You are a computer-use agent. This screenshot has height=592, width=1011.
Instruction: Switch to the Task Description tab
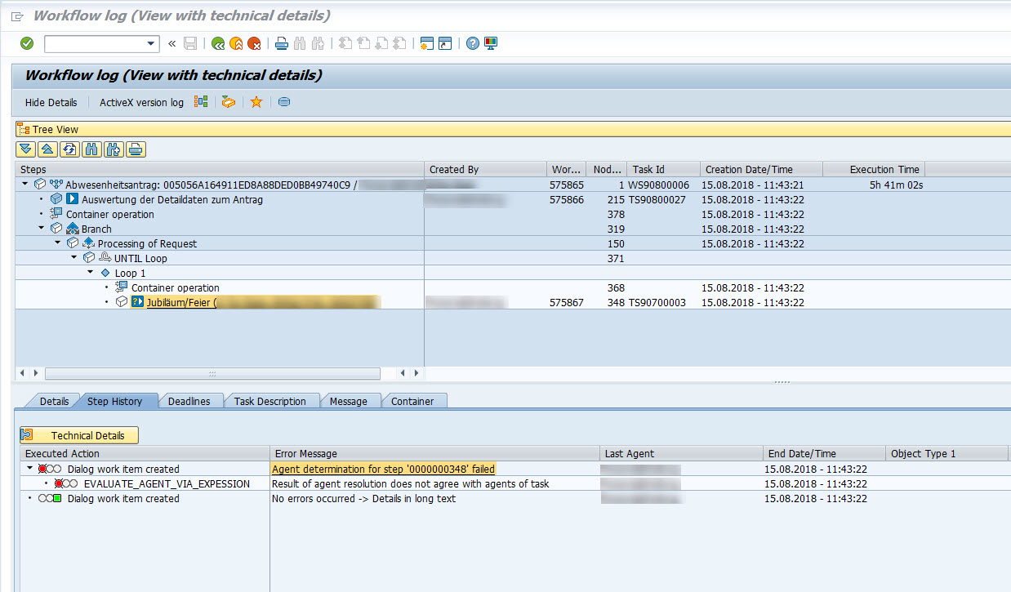click(269, 401)
